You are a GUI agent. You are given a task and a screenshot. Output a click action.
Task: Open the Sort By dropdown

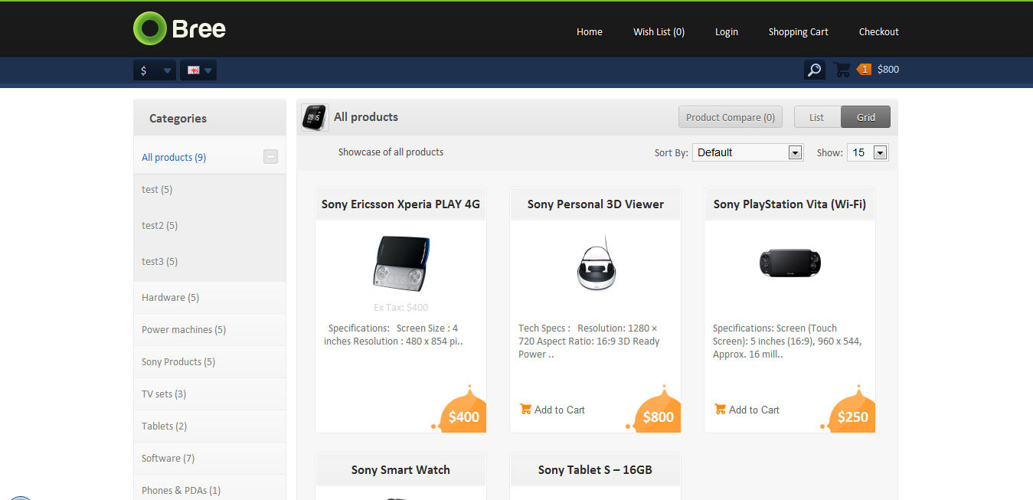click(x=747, y=152)
